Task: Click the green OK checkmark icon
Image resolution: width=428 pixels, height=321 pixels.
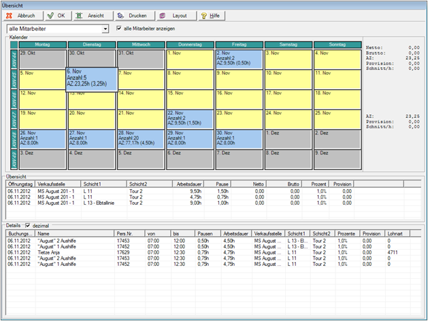Action: click(50, 16)
